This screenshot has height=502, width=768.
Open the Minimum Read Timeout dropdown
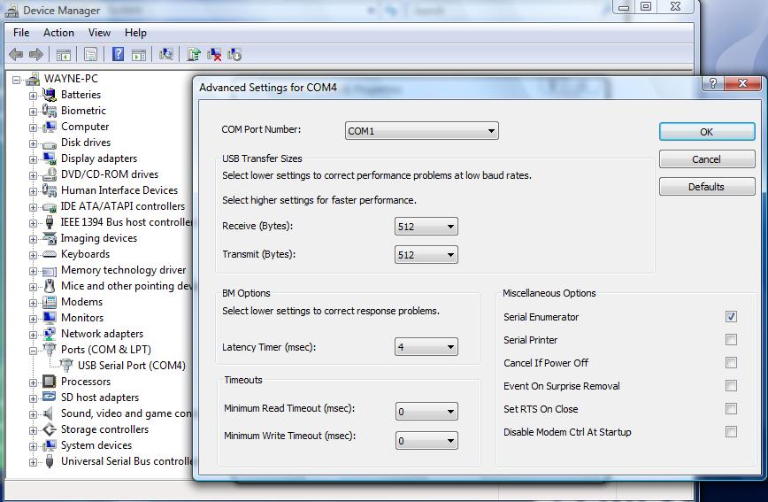426,412
